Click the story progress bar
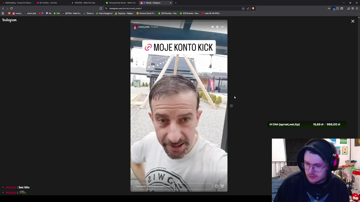The image size is (360, 202). pos(179,22)
